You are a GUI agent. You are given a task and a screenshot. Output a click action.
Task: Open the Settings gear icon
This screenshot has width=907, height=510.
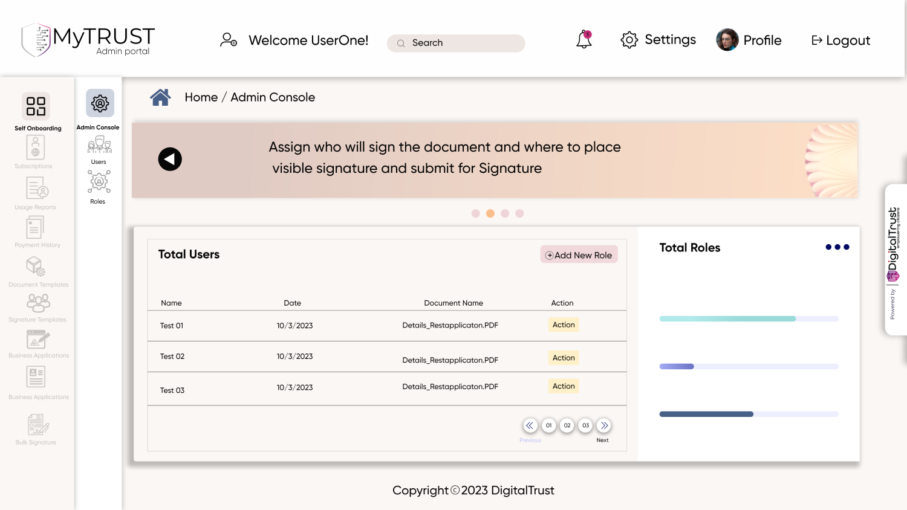(629, 40)
